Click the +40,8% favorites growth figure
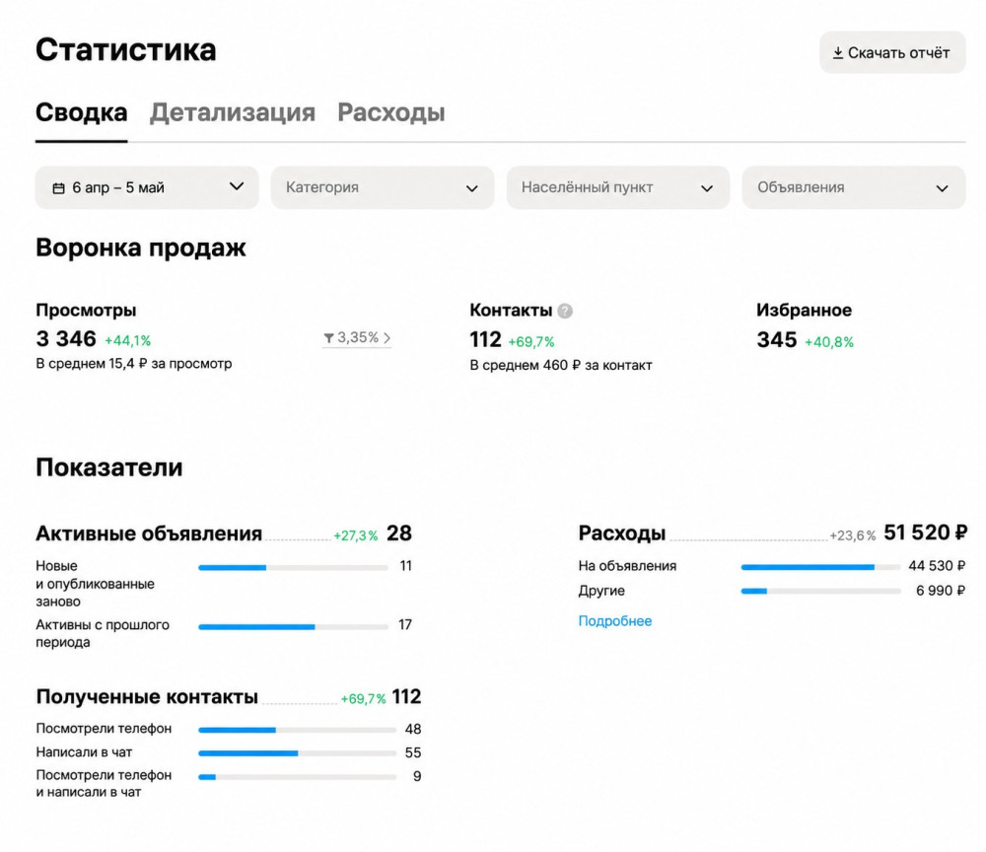986x852 pixels. 829,343
